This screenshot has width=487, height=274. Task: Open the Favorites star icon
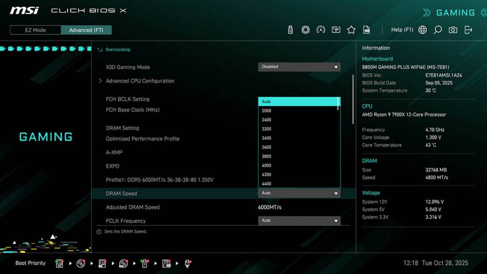[351, 29]
